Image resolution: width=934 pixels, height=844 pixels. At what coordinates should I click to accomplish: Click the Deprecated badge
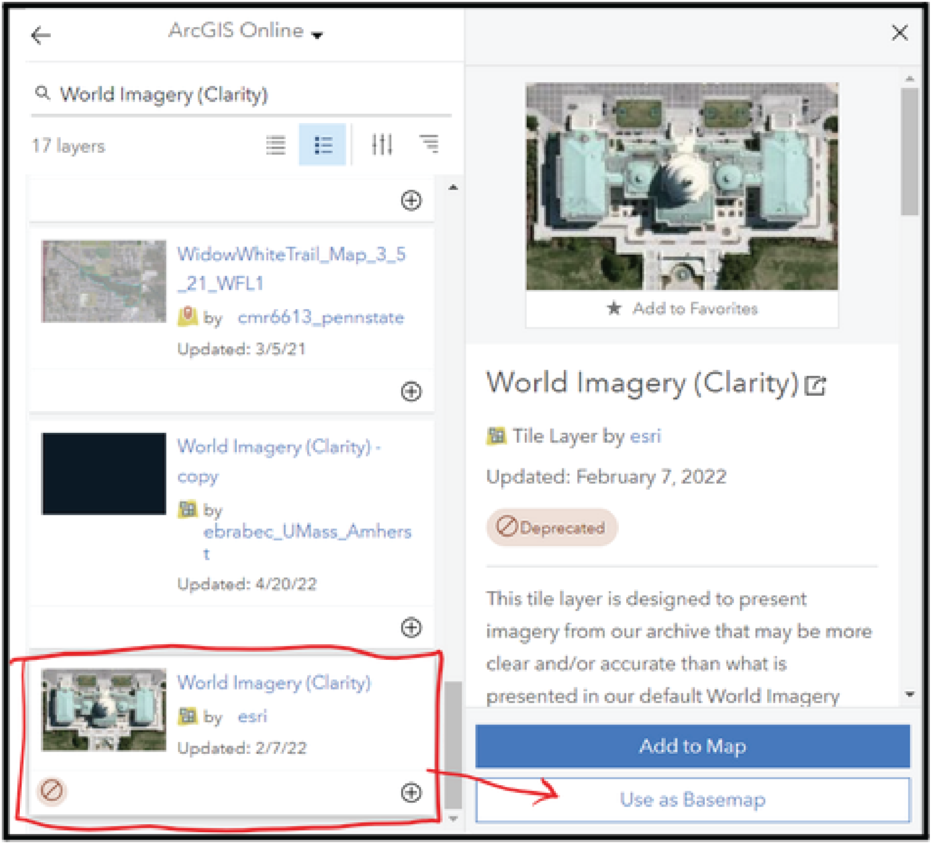pos(552,527)
